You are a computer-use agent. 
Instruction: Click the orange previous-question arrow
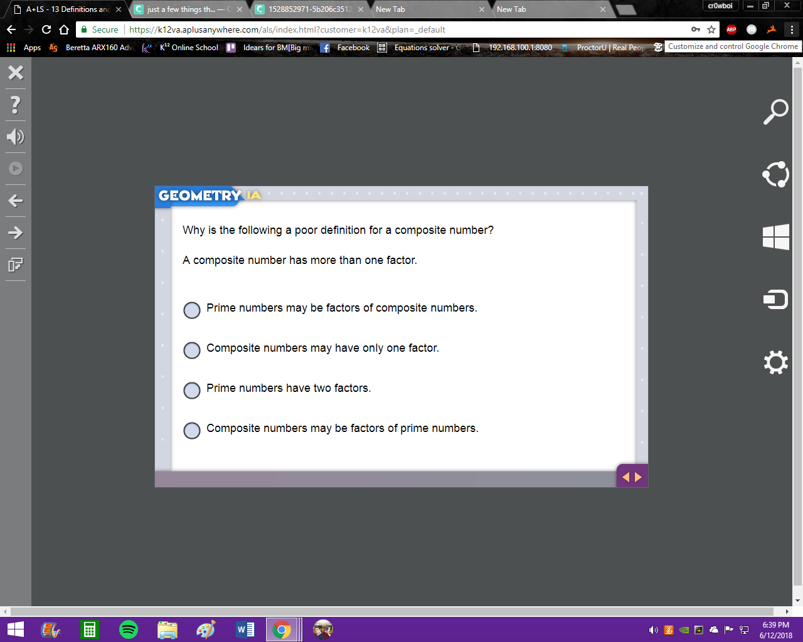point(625,477)
